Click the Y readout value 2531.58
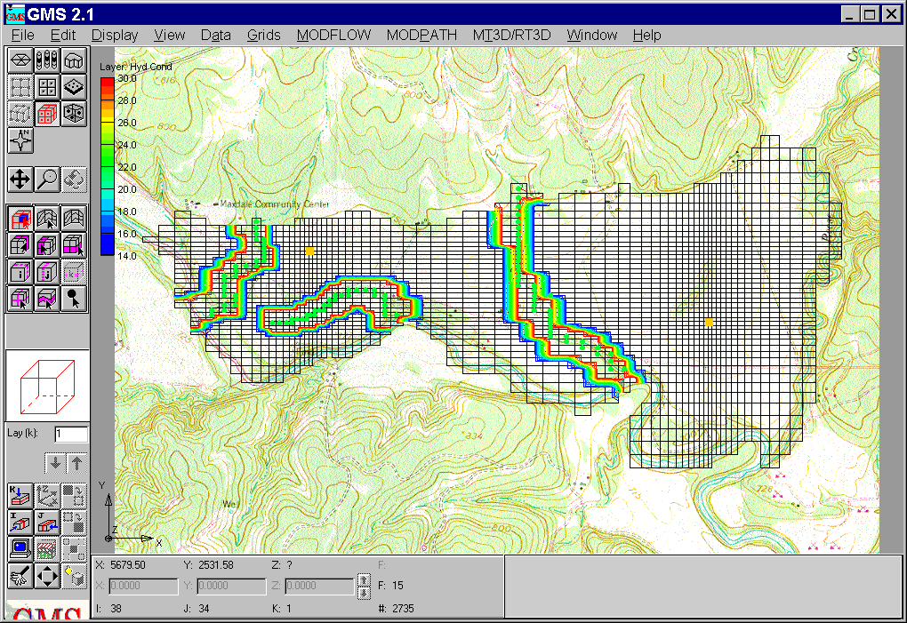 pos(216,565)
